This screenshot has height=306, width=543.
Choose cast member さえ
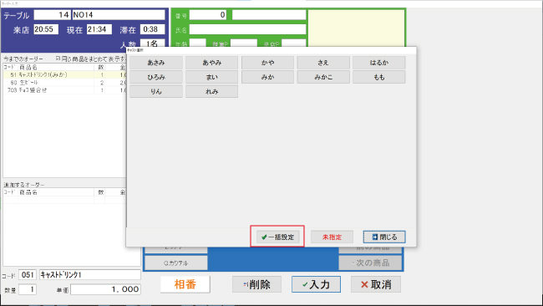coord(323,63)
